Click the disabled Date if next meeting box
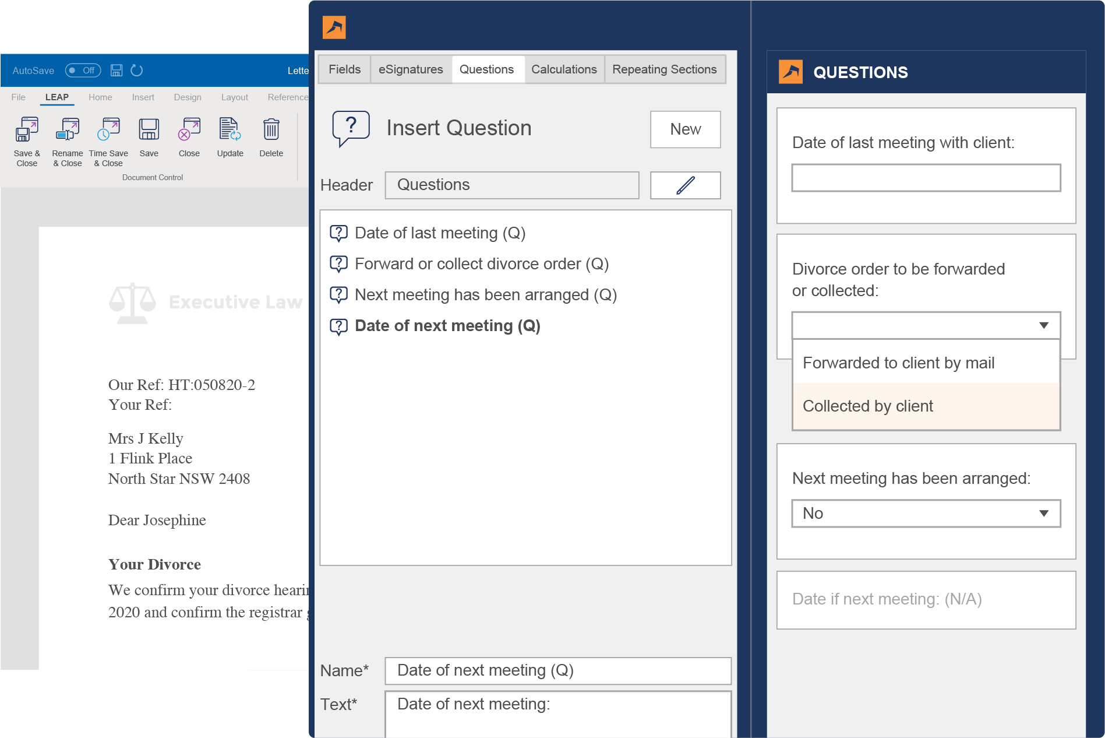 tap(926, 600)
